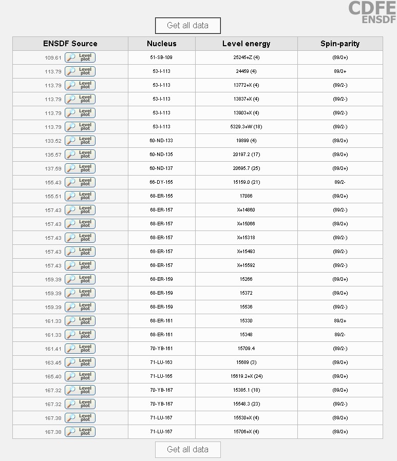Select spin-parity 89/2+ for 24459 (4) row
397x461 pixels.
tap(340, 71)
